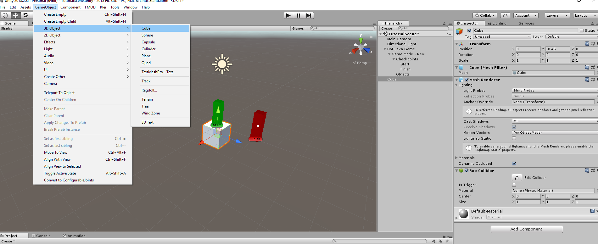Open the cloud services button

pos(505,15)
